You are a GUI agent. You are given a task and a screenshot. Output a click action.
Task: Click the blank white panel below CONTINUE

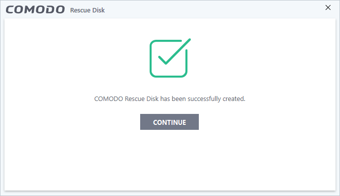click(x=170, y=161)
